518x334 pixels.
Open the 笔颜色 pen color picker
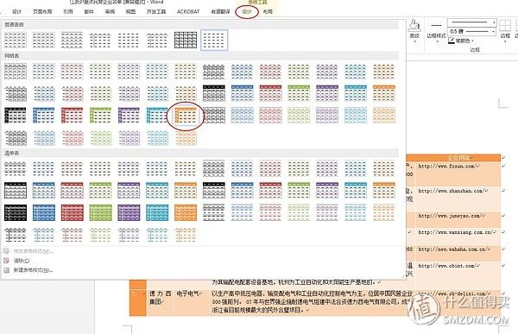461,41
